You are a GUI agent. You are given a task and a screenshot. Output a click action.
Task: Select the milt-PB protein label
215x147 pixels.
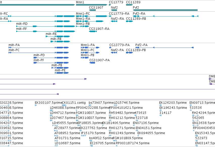pyautogui.click(x=57, y=65)
